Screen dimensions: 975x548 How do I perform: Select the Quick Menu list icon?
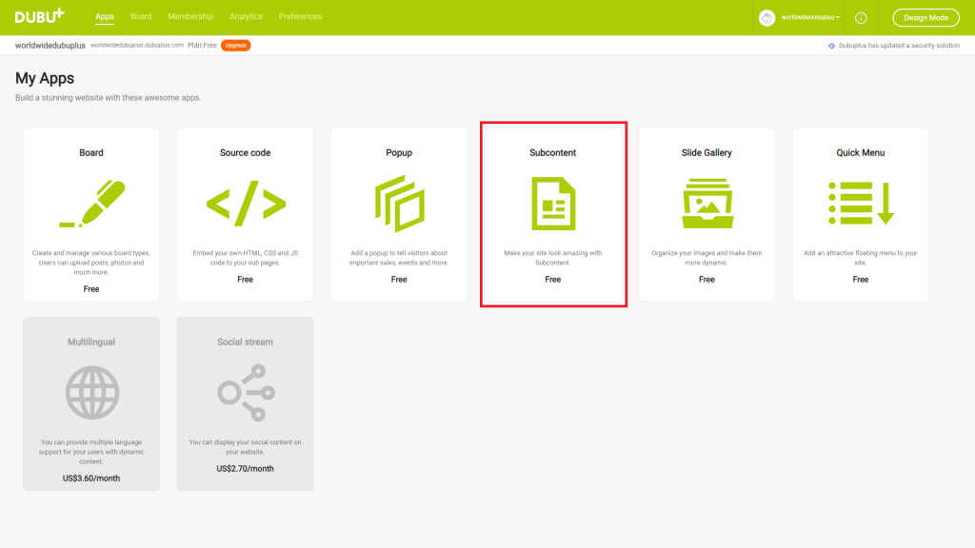click(x=861, y=204)
